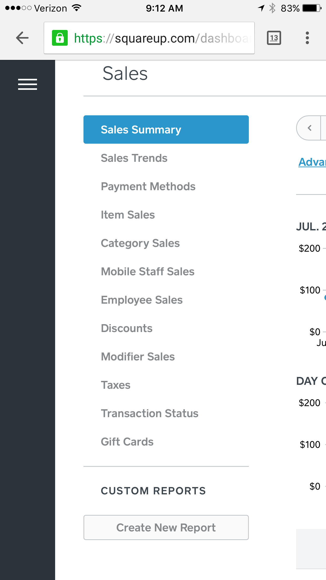Open the hamburger navigation menu
Viewport: 326px width, 580px height.
[28, 84]
